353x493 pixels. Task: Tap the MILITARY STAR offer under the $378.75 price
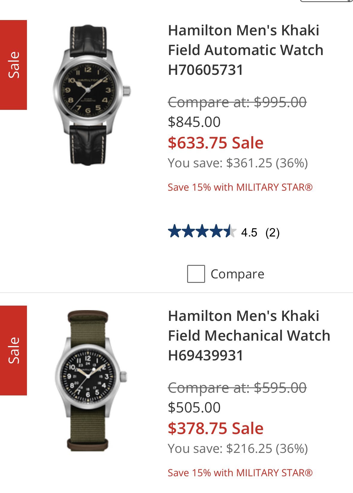pyautogui.click(x=240, y=473)
